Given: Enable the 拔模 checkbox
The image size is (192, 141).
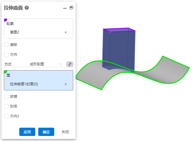Looking at the screenshot, I should [7, 97].
